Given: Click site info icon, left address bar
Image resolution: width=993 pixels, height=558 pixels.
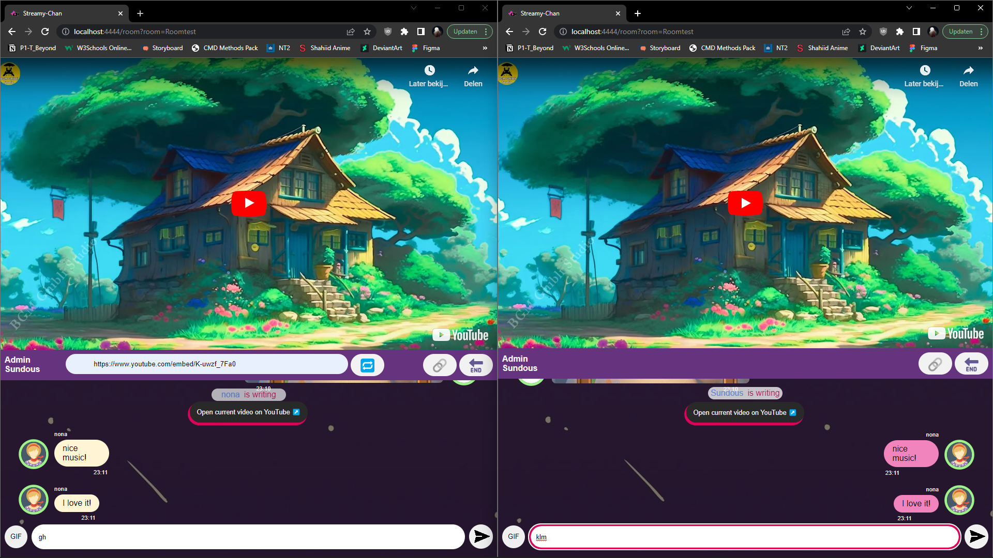Looking at the screenshot, I should (66, 32).
